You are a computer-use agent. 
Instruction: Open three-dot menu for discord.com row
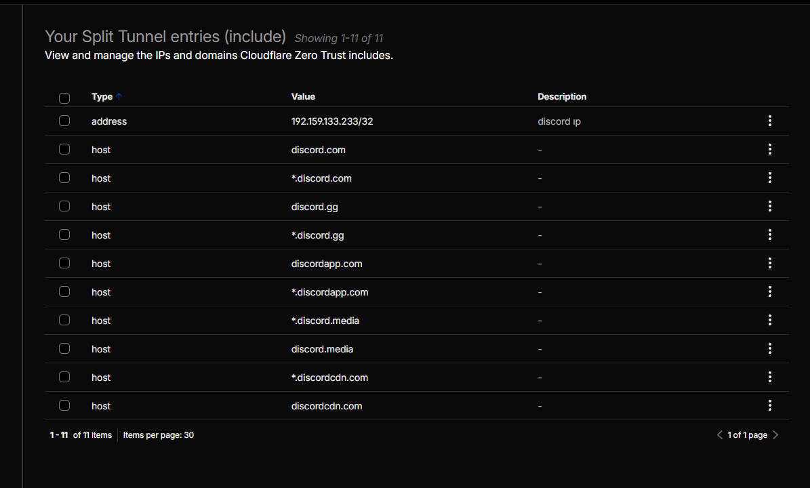(x=769, y=150)
